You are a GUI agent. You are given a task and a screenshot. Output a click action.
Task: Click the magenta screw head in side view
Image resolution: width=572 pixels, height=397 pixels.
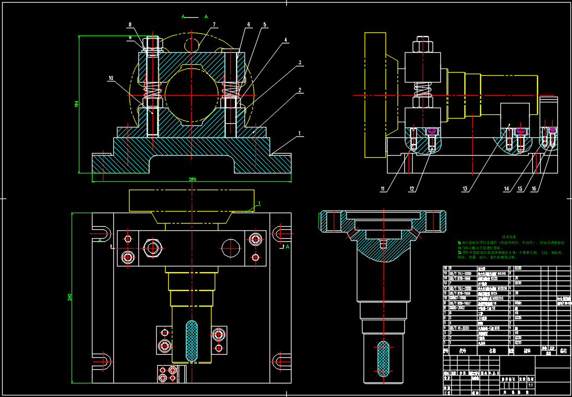431,131
